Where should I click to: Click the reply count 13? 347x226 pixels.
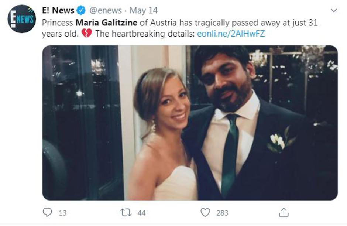pyautogui.click(x=62, y=213)
